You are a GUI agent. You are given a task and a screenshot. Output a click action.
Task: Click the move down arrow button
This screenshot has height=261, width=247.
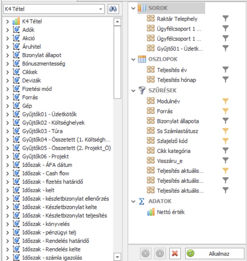(x=160, y=253)
